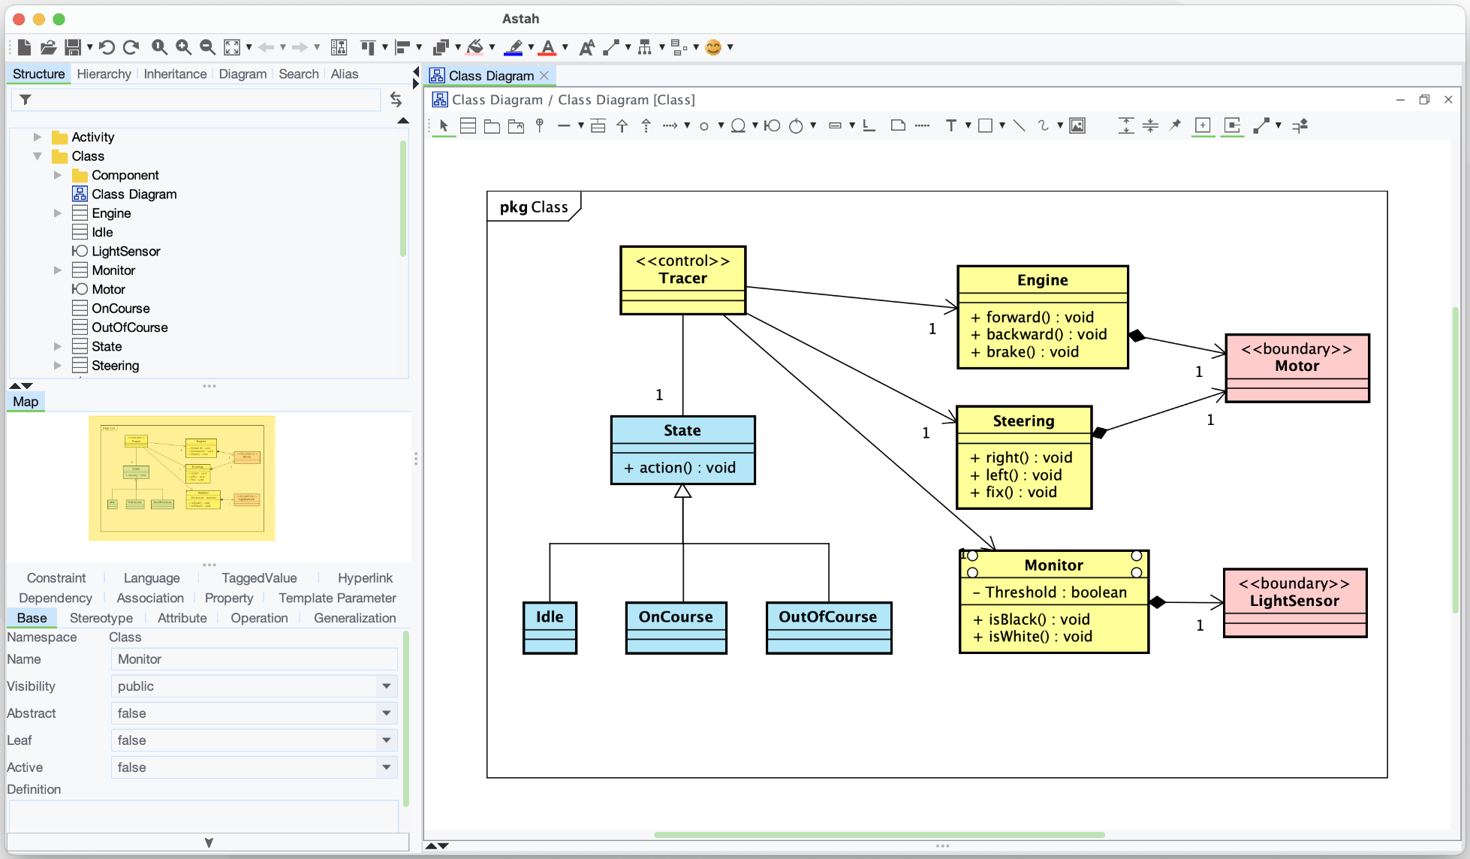
Task: Toggle the tree sync arrows button
Action: point(396,99)
